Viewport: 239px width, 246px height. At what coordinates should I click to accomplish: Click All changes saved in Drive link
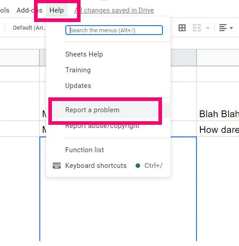[x=114, y=10]
